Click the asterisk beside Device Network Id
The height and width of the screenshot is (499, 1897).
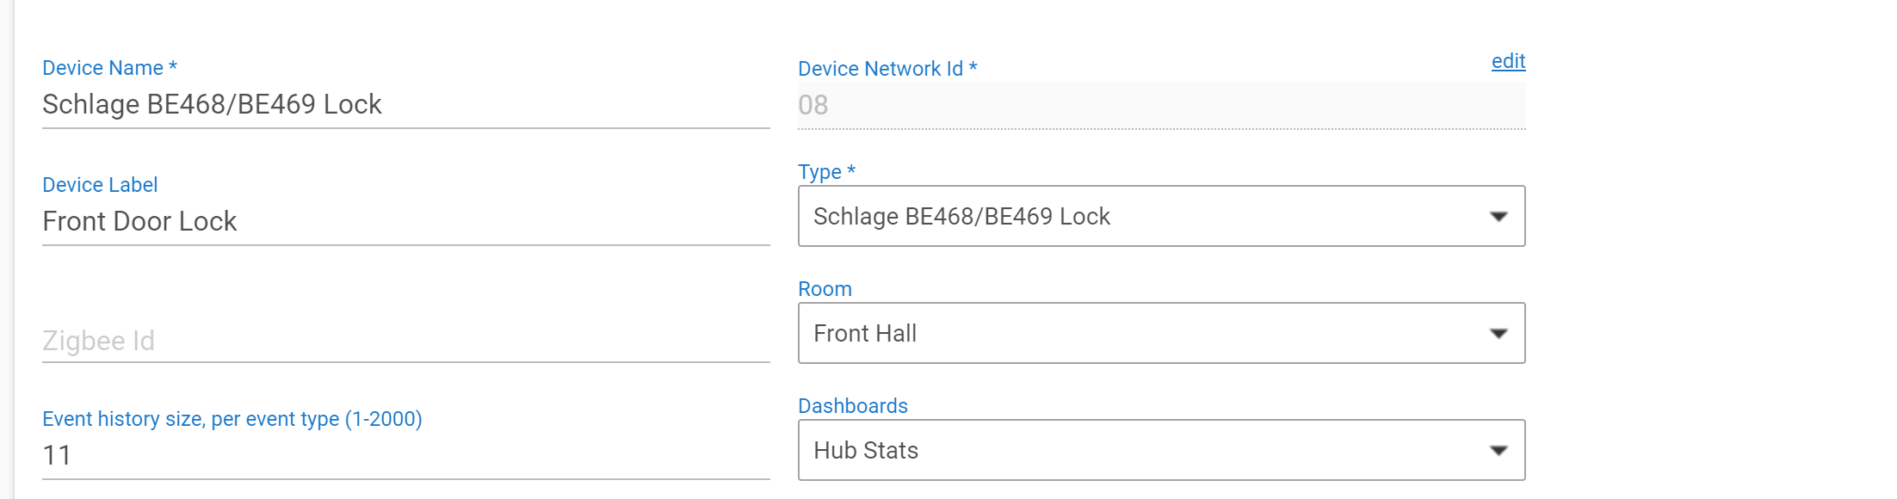[x=973, y=67]
